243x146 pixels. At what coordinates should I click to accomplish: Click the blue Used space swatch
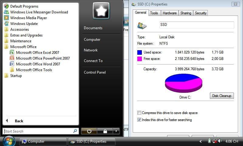(x=139, y=52)
